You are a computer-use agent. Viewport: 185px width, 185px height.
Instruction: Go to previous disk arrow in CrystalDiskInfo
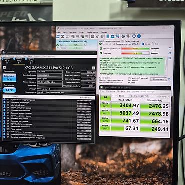4,67
